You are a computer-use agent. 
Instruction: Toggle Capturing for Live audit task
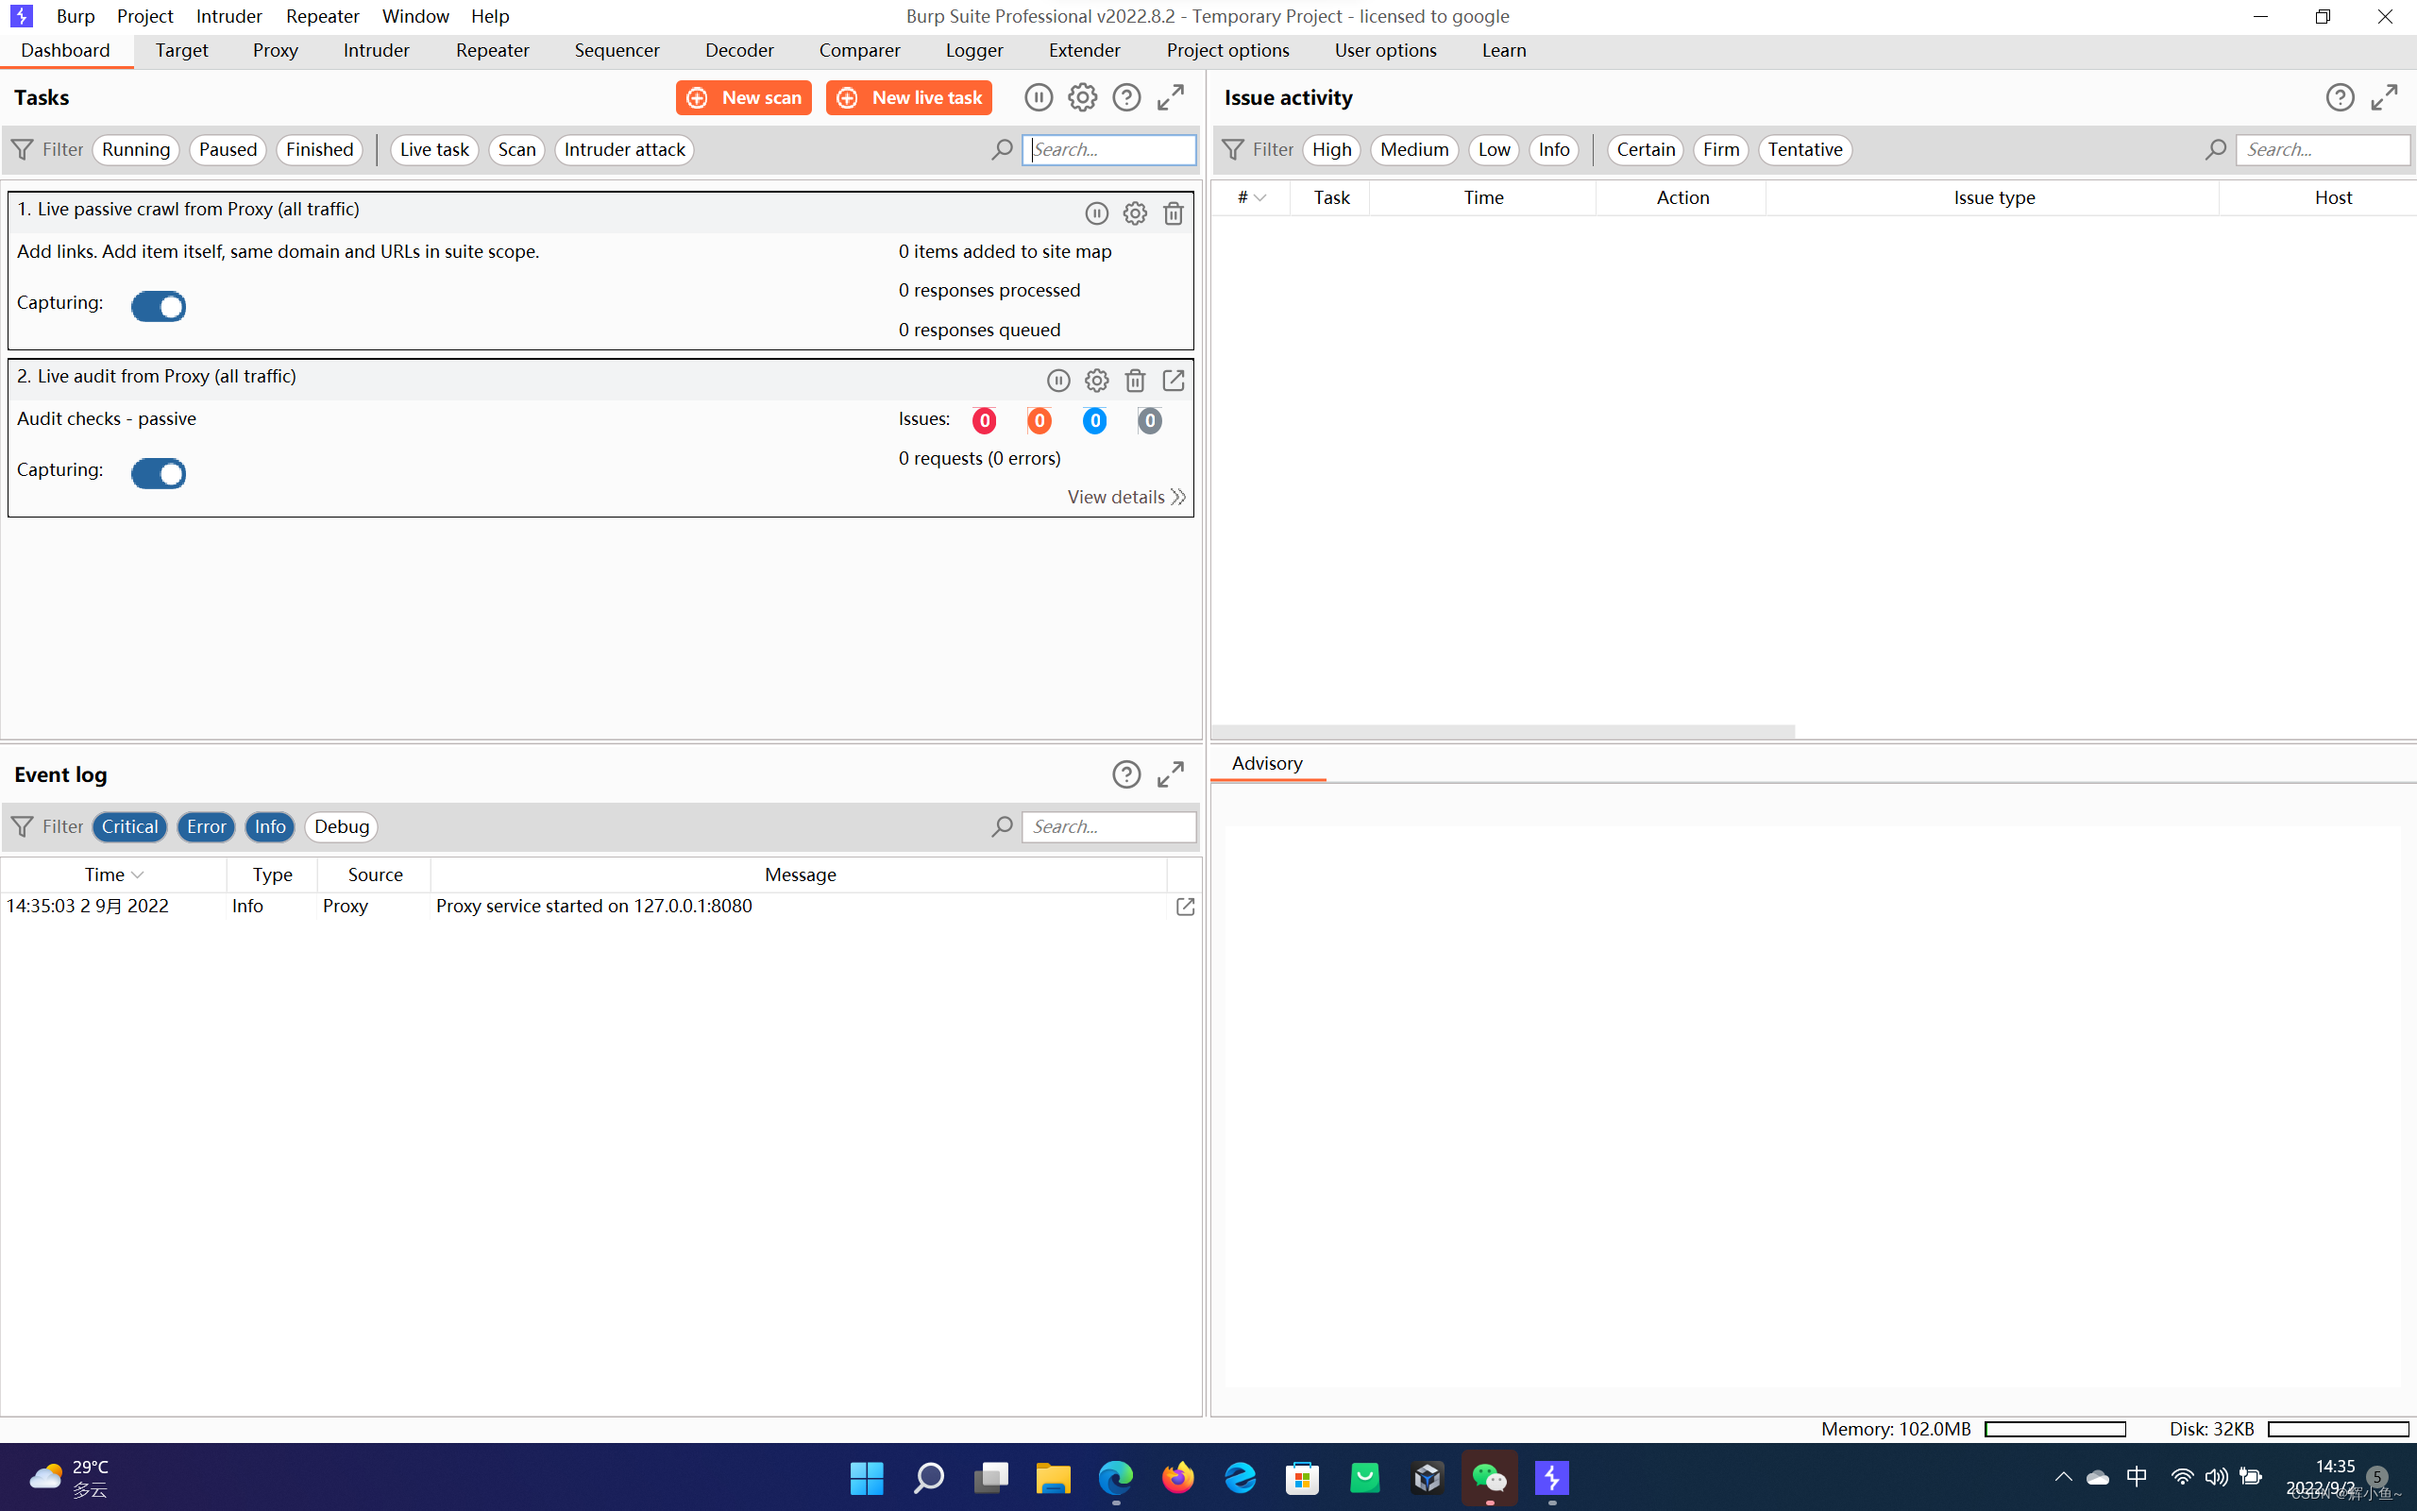(x=159, y=473)
